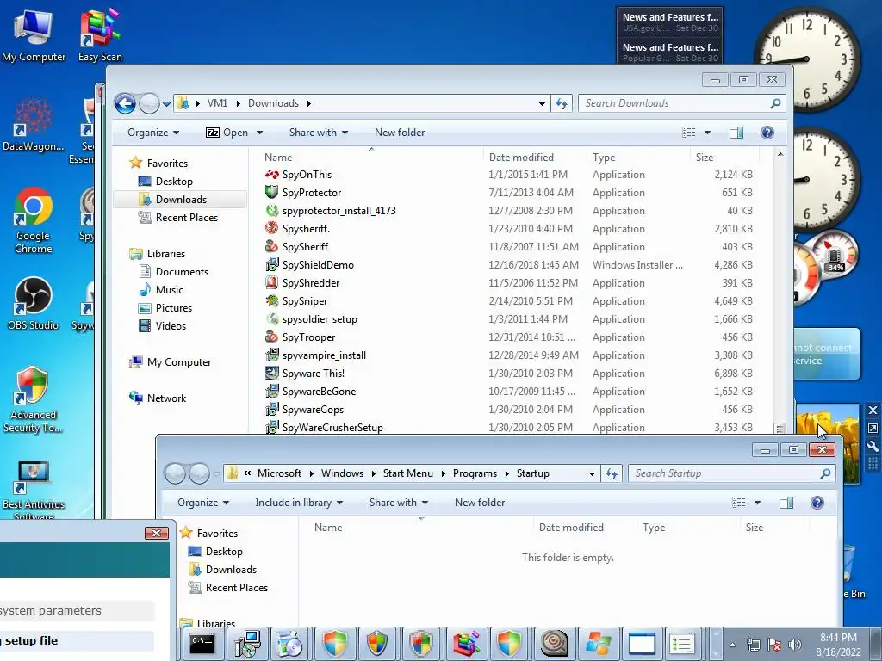Select the SpyProtector application file

(312, 193)
